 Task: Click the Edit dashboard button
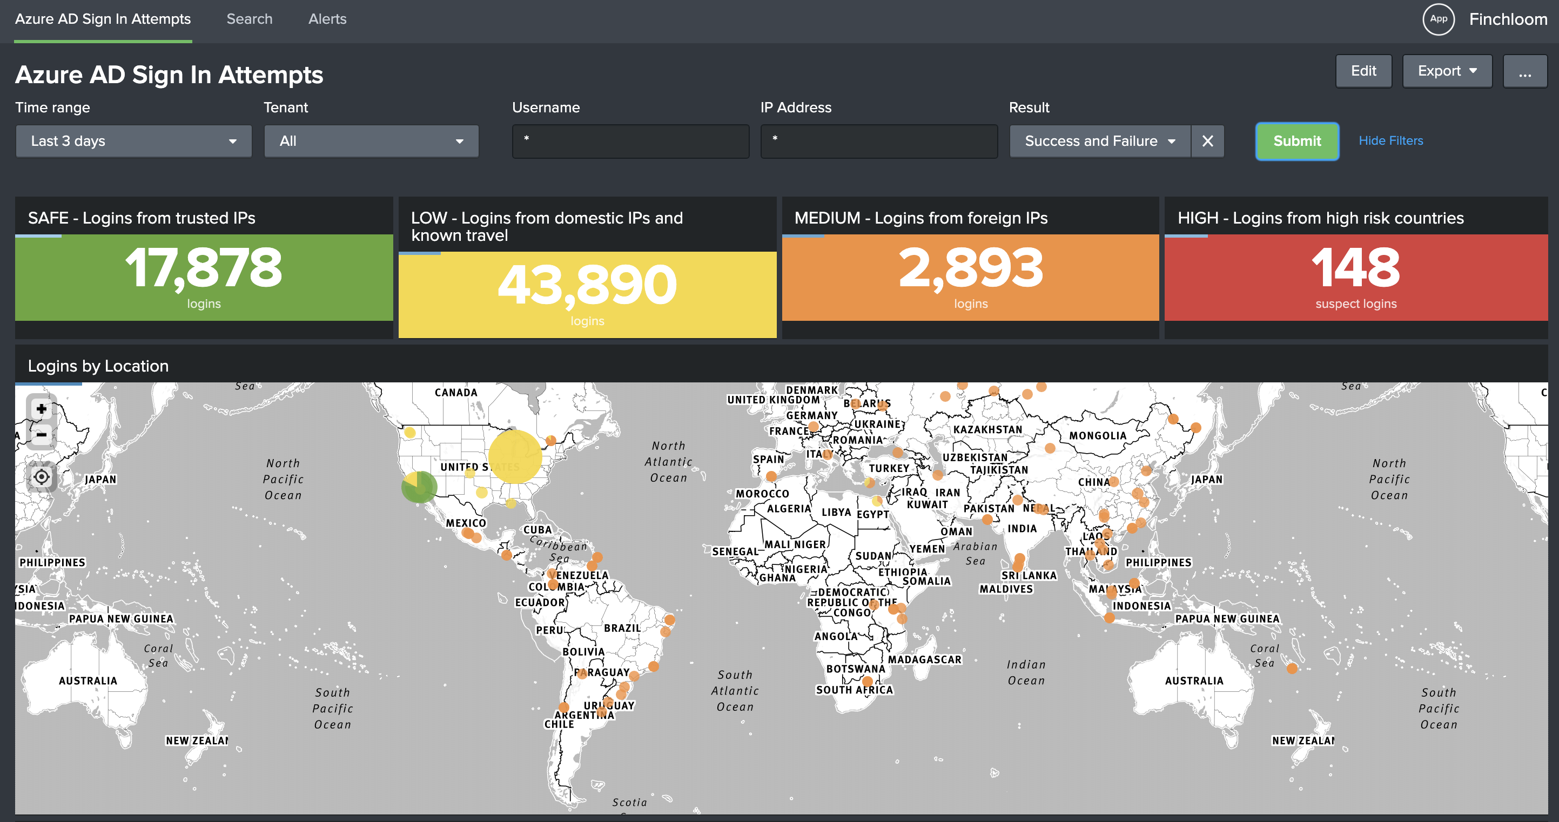tap(1363, 71)
